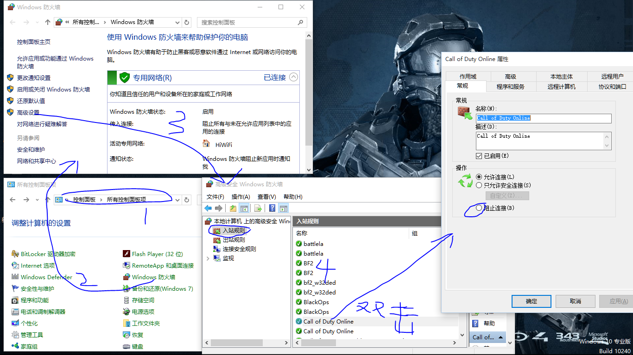Viewport: 633px width, 355px height.
Task: Open 个性化 in Control Panel
Action: tap(25, 323)
